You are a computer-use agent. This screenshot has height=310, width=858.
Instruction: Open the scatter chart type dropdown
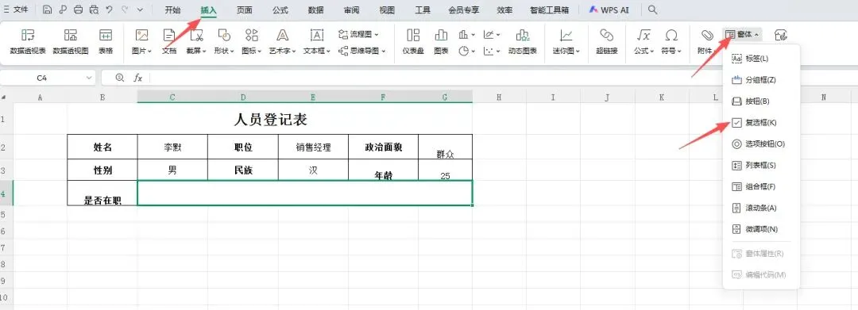tap(492, 51)
